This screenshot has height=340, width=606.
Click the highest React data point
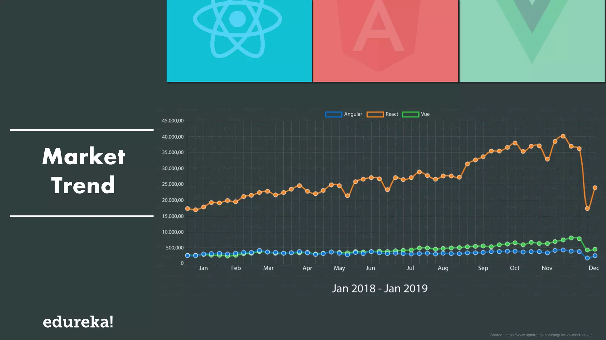[x=563, y=136]
